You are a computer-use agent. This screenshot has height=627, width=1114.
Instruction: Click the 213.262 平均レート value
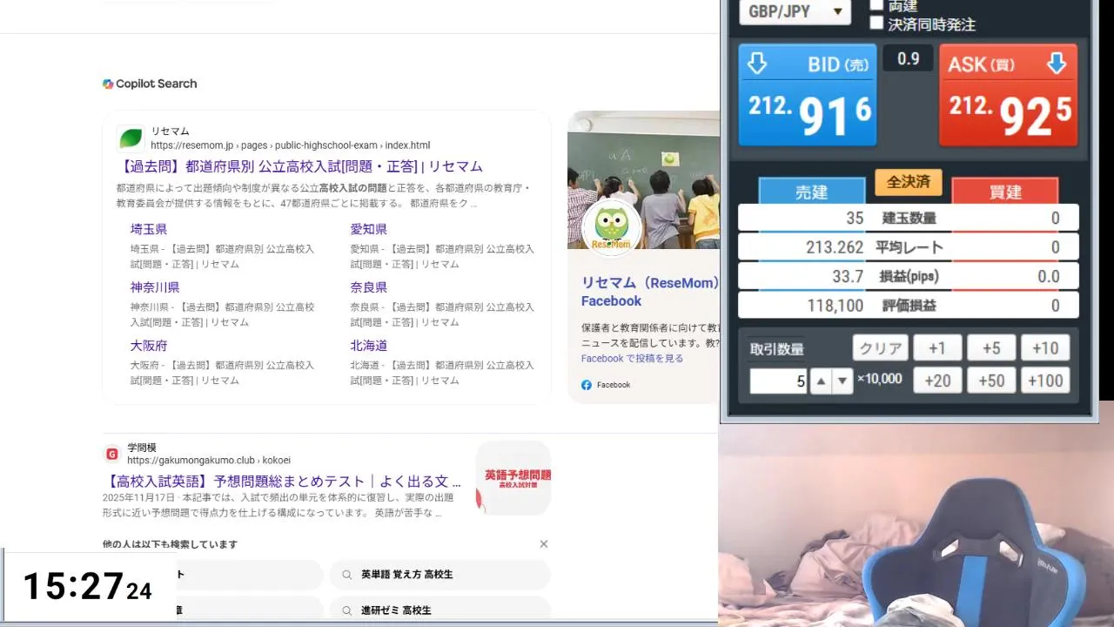coord(835,247)
